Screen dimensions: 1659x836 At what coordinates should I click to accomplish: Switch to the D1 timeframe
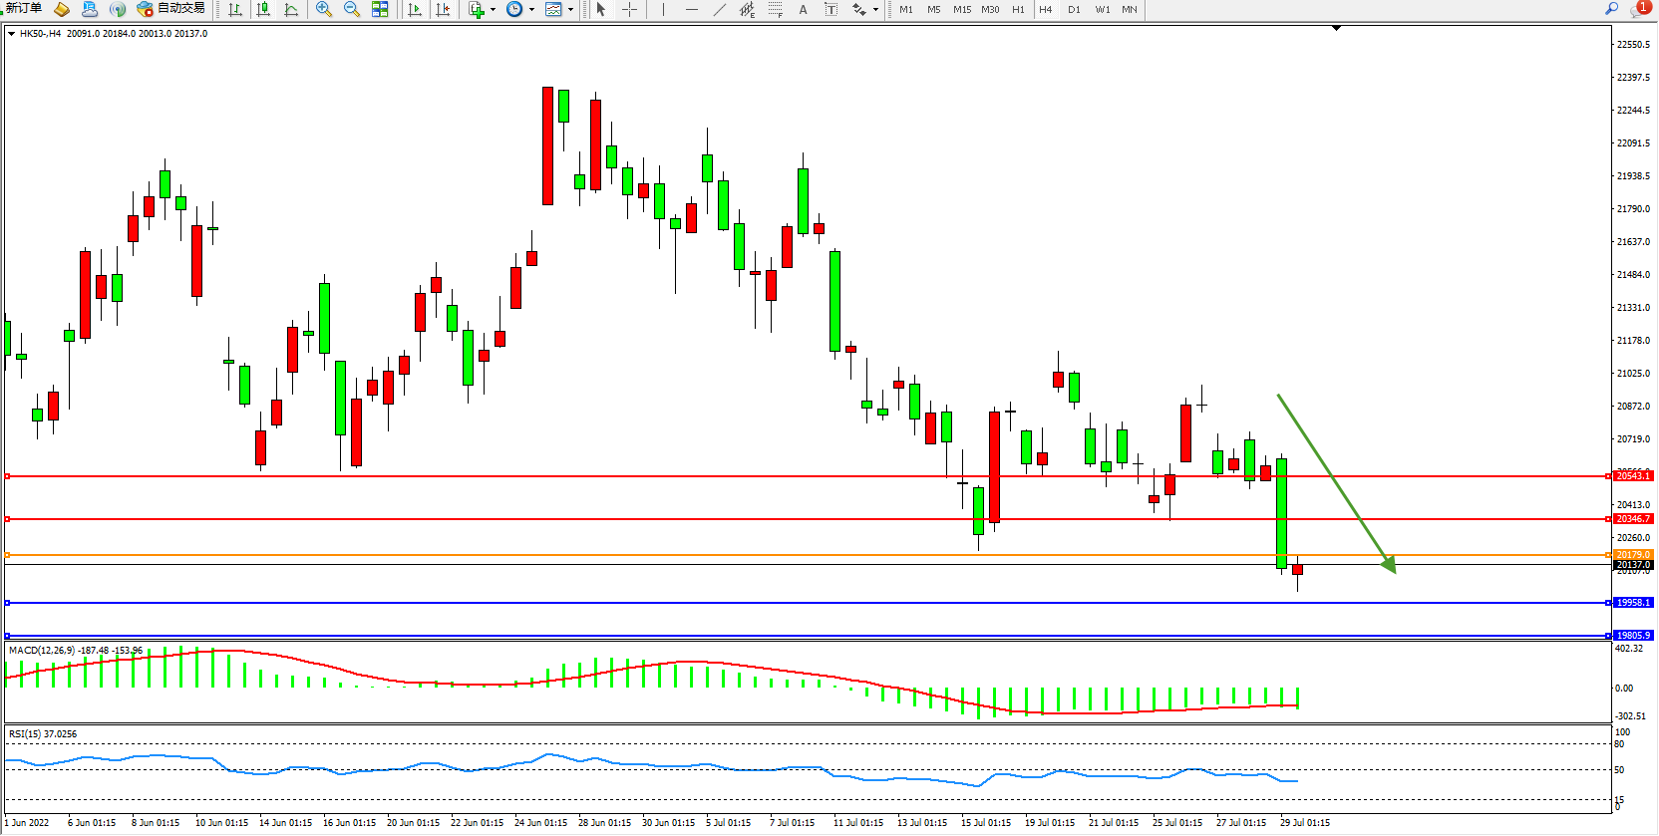pyautogui.click(x=1074, y=9)
